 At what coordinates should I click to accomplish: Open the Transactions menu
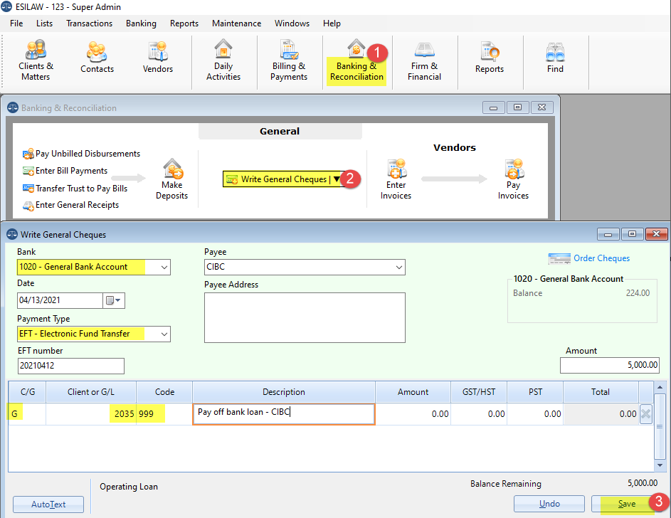pyautogui.click(x=89, y=23)
